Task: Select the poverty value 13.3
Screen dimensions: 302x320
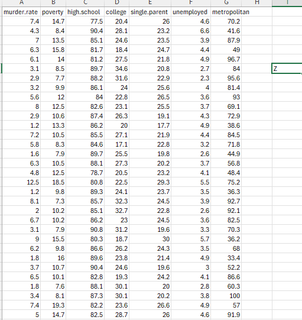Action: coord(53,125)
